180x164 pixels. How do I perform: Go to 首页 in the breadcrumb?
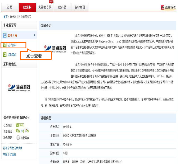coord(5,17)
